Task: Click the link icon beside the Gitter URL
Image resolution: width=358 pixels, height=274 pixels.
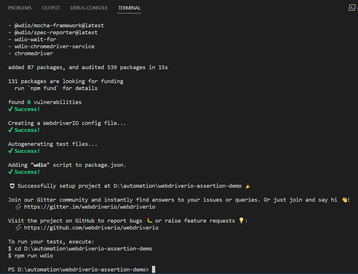Action: (18, 207)
